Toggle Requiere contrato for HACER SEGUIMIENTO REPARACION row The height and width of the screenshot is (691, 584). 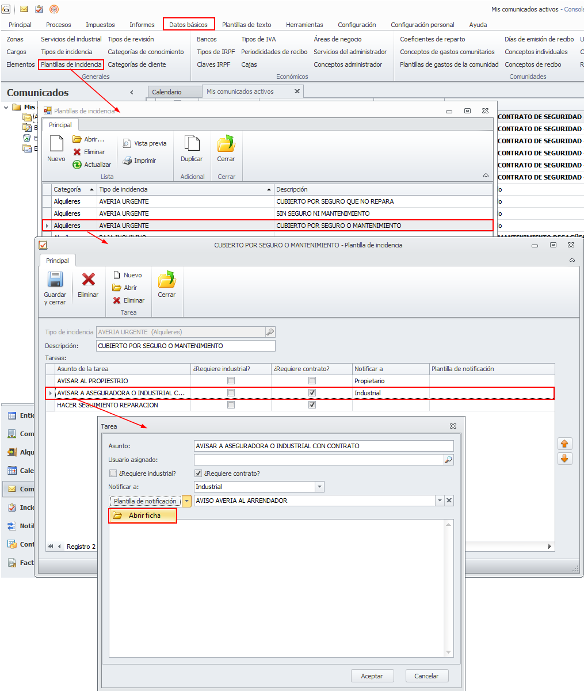(312, 405)
